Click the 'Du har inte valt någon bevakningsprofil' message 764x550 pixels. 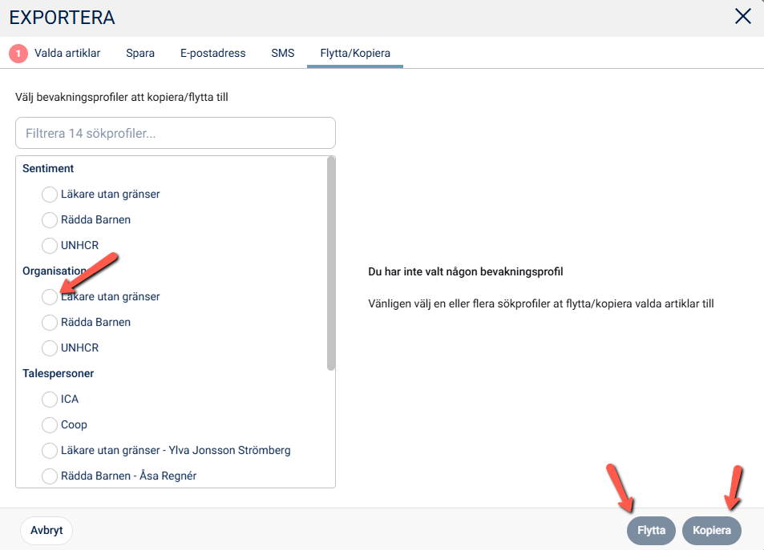465,271
